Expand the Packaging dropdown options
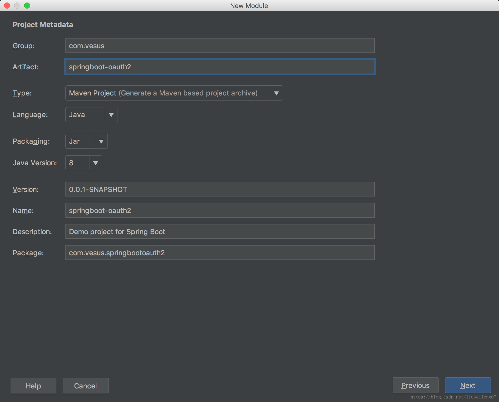Viewport: 499px width, 402px height. pos(100,141)
